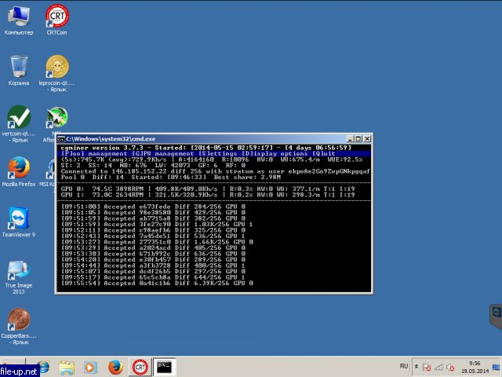Image resolution: width=502 pixels, height=377 pixels.
Task: Click the 'Best share: 2.98M' text
Action: 247,177
